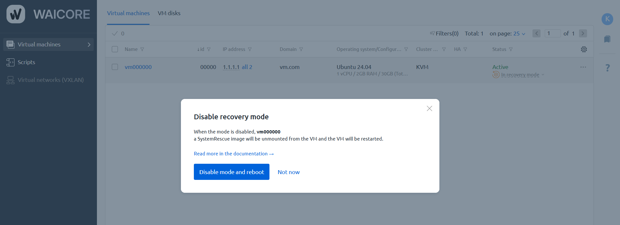
Task: Click the selected count checkmark icon
Action: click(x=115, y=34)
